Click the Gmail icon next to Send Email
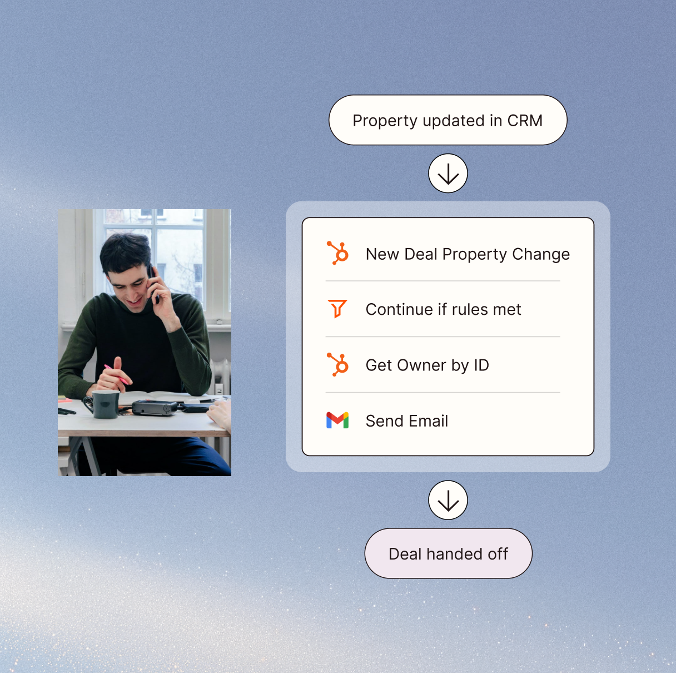Image resolution: width=676 pixels, height=673 pixels. (337, 420)
